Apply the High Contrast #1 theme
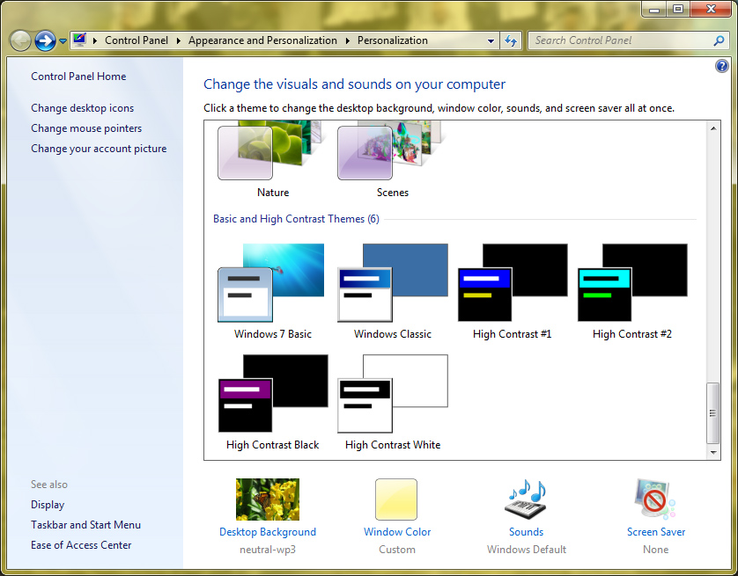Viewport: 738px width, 576px height. pyautogui.click(x=512, y=291)
